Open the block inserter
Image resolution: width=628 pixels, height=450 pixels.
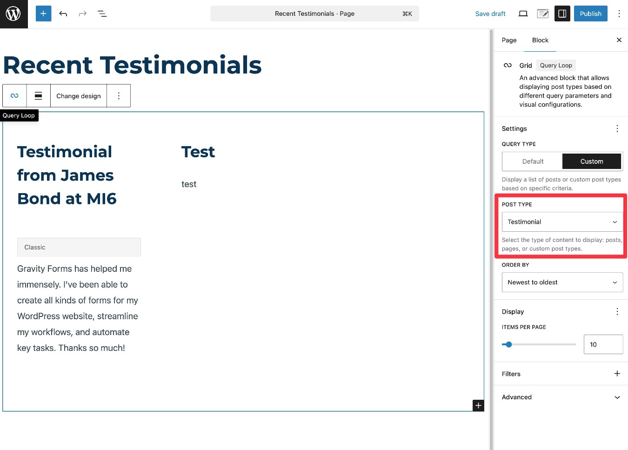[43, 13]
